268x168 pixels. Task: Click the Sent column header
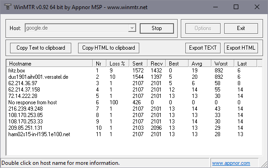[138, 64]
